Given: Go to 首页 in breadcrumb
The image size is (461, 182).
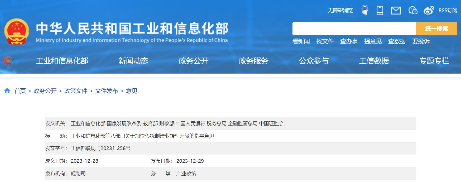Looking at the screenshot, I should [20, 91].
